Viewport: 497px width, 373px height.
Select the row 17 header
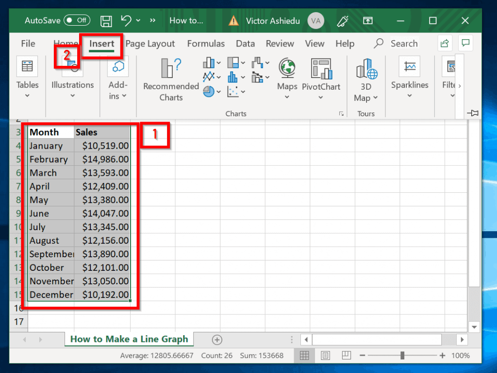19,322
